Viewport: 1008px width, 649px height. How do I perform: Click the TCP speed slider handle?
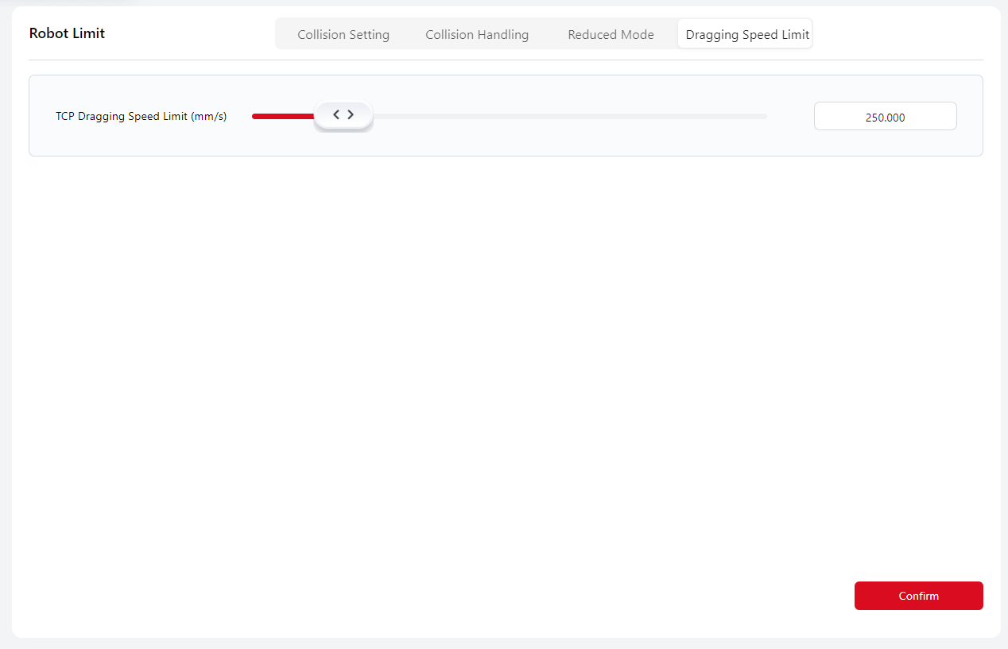pyautogui.click(x=343, y=116)
